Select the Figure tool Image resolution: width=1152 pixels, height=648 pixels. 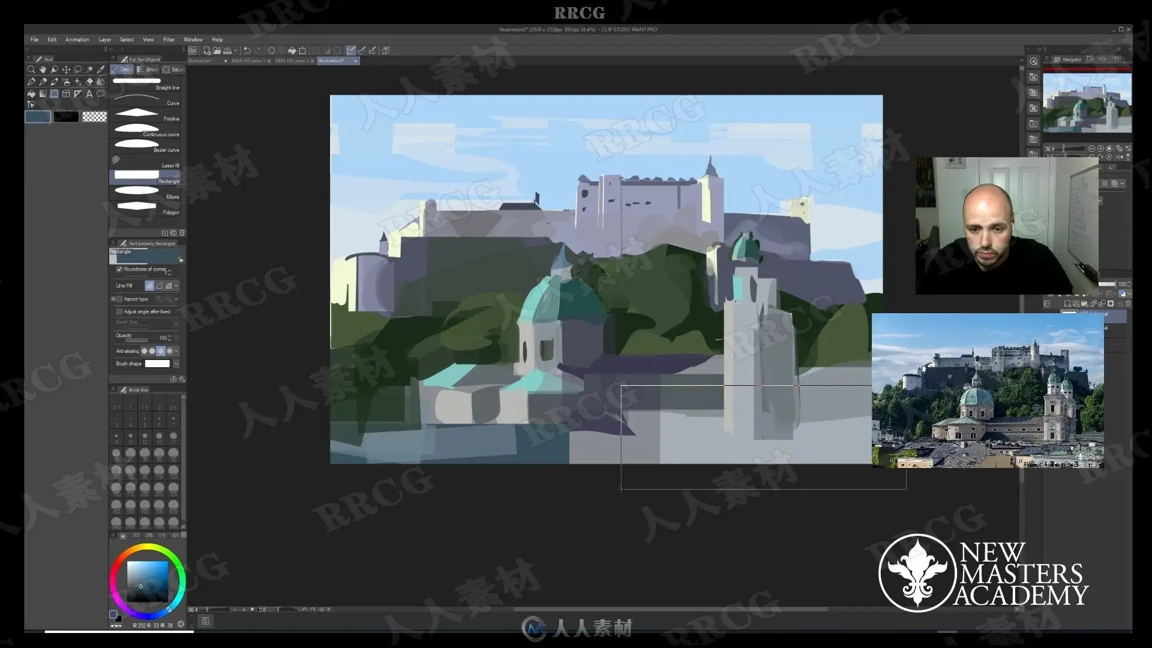coord(55,94)
